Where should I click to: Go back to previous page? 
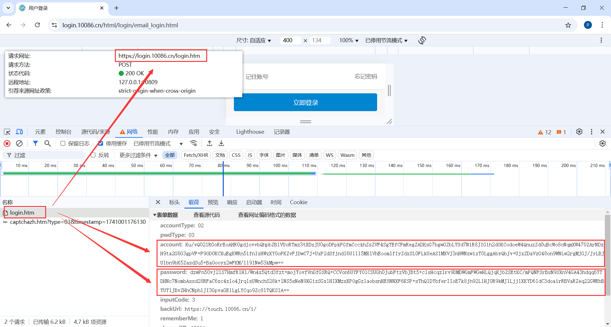pyautogui.click(x=9, y=25)
